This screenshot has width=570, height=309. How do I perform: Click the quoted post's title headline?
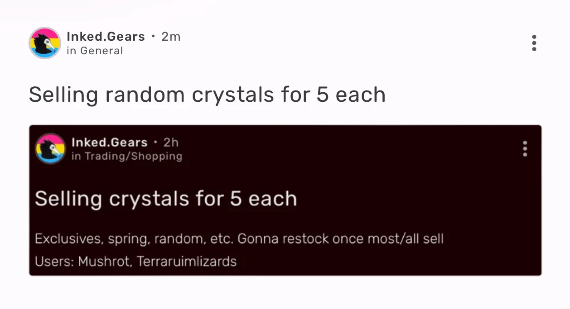pyautogui.click(x=166, y=198)
